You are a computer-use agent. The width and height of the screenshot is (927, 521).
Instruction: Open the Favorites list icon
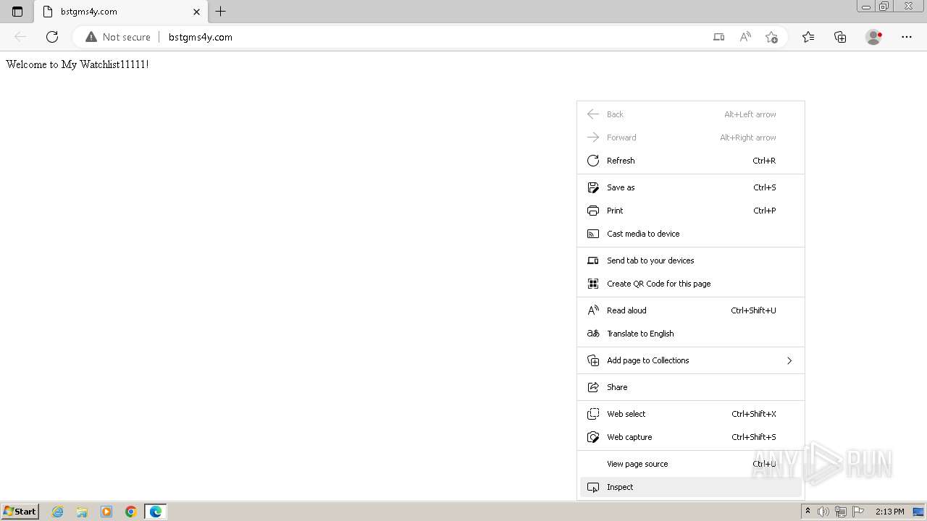(808, 37)
